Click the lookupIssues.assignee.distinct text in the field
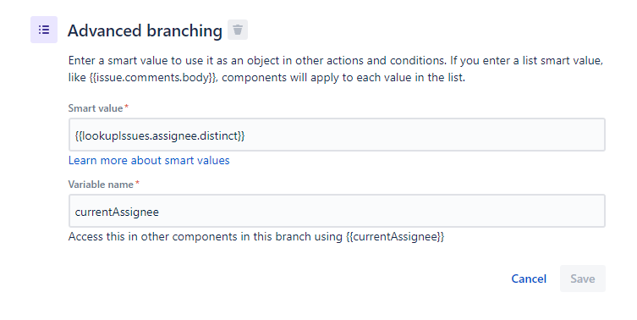The height and width of the screenshot is (320, 637). pyautogui.click(x=160, y=135)
